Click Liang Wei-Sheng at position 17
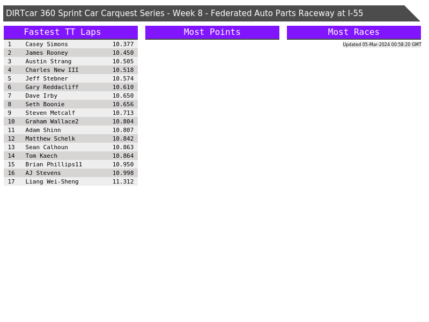The image size is (429, 322). pyautogui.click(x=52, y=181)
